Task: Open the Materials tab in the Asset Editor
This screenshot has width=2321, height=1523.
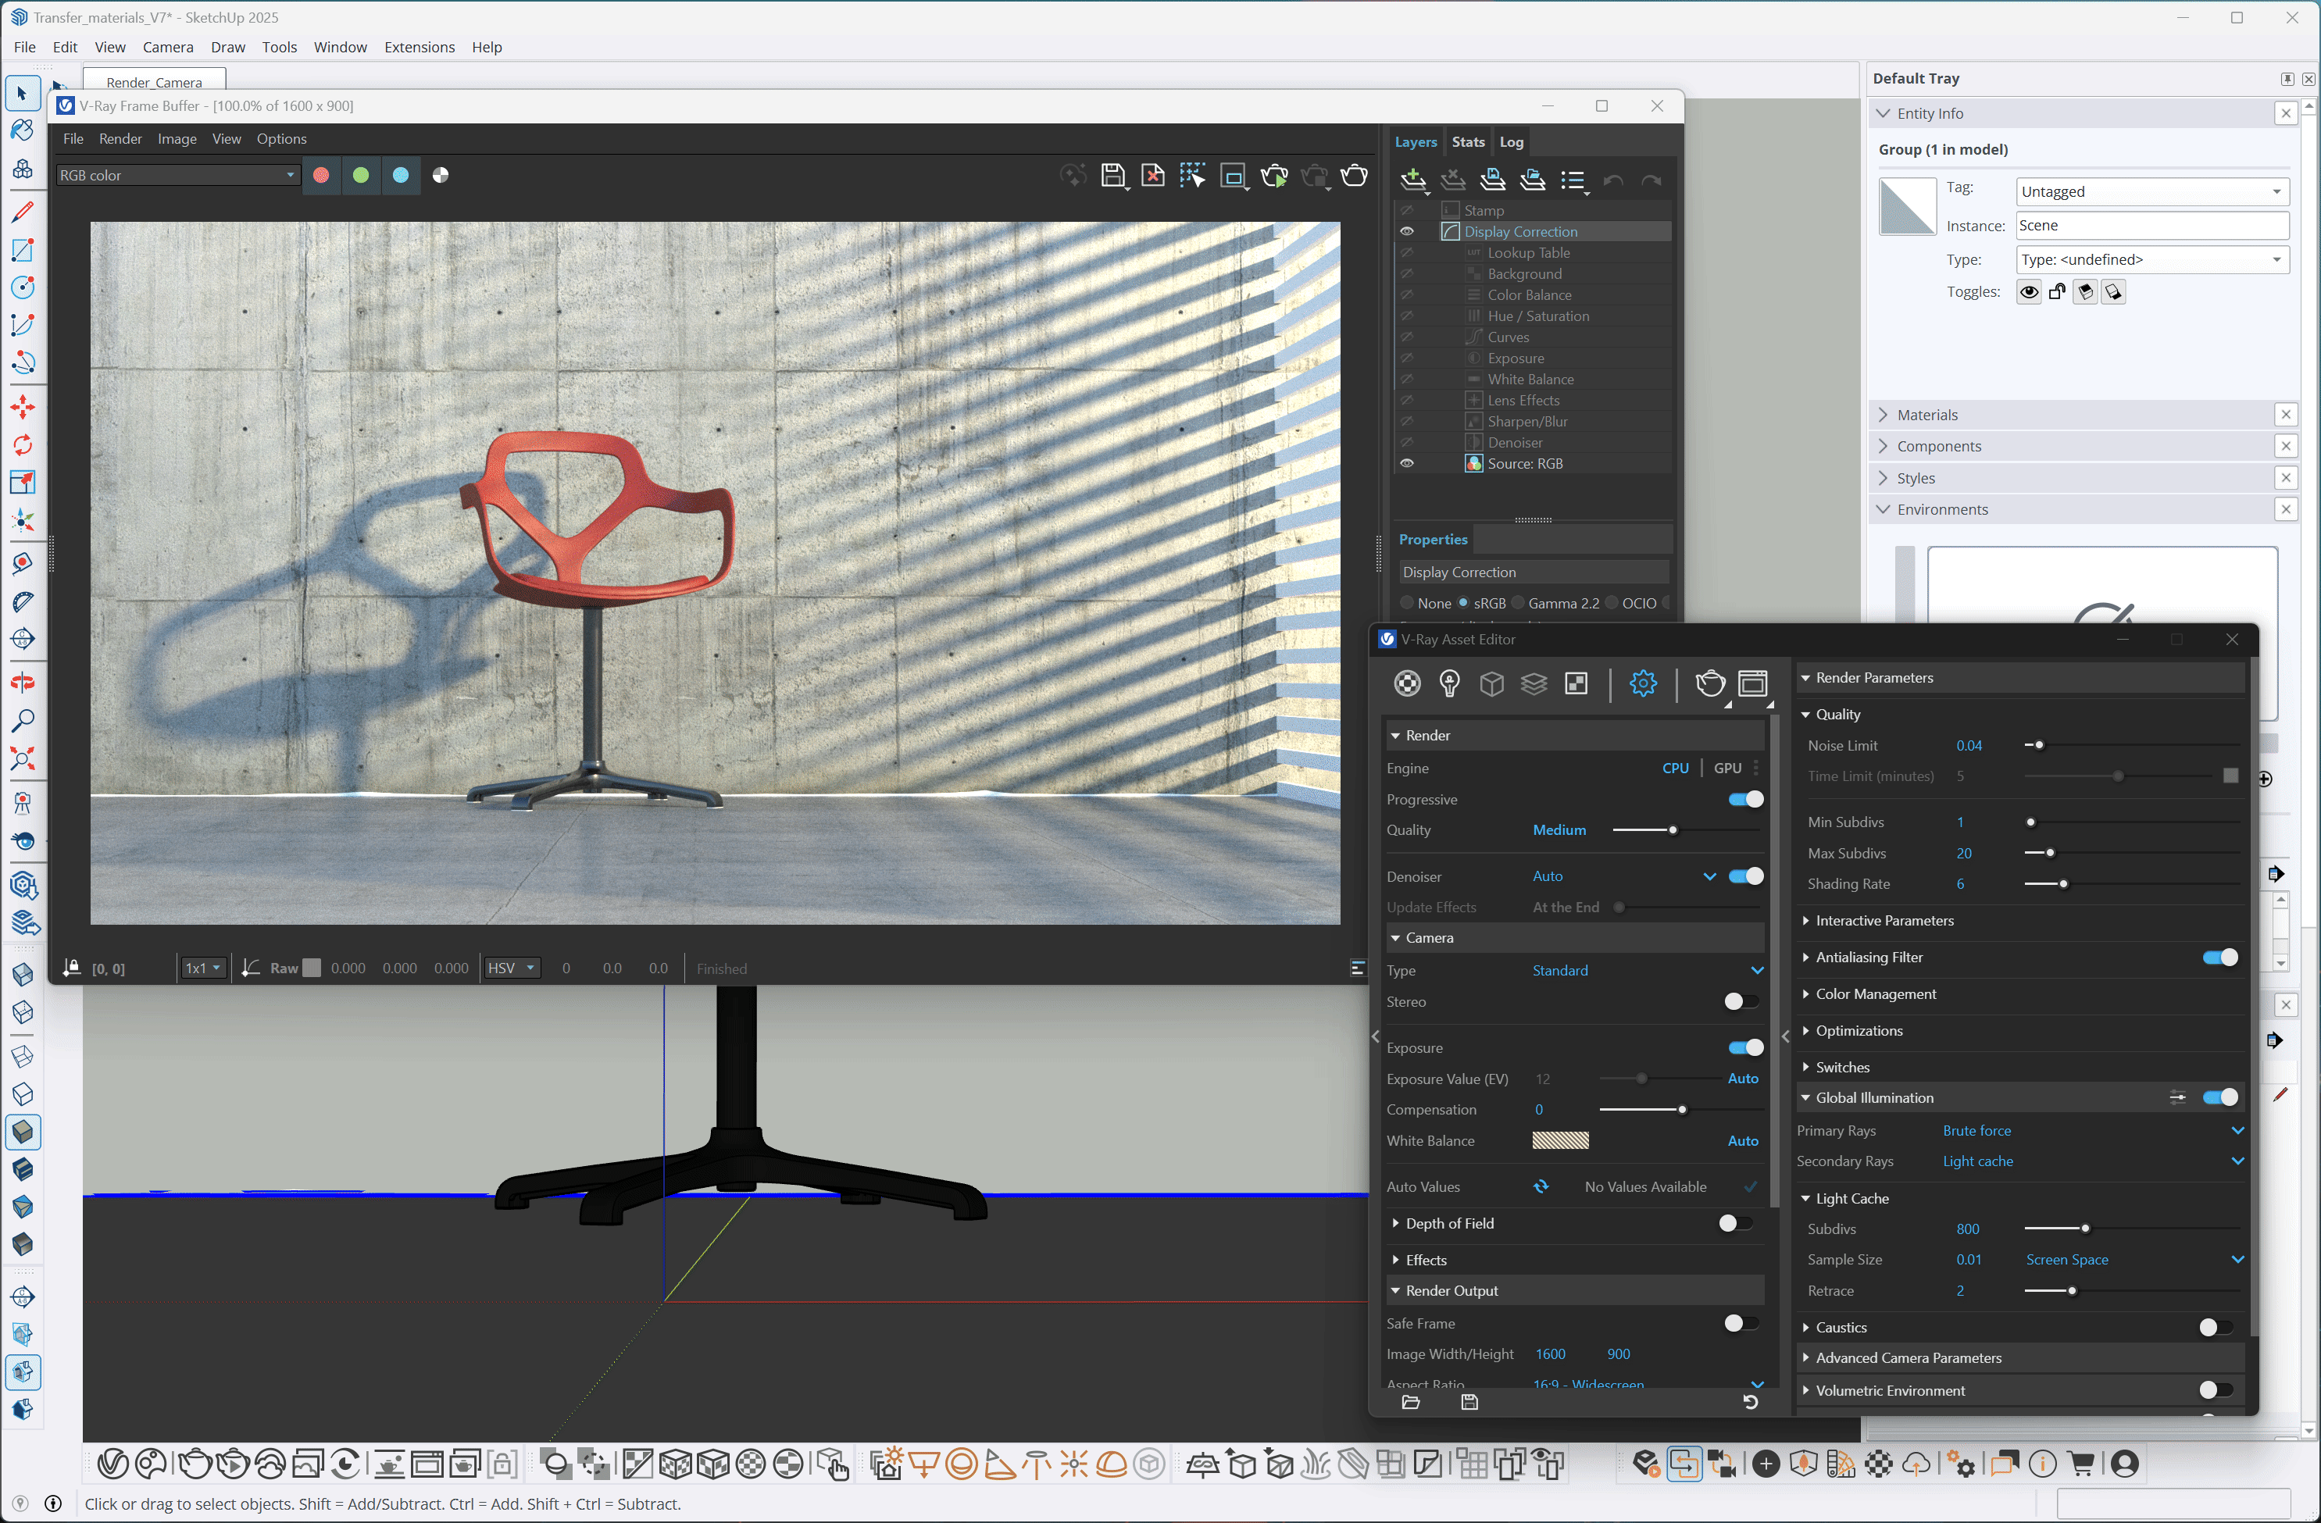Action: click(1407, 683)
